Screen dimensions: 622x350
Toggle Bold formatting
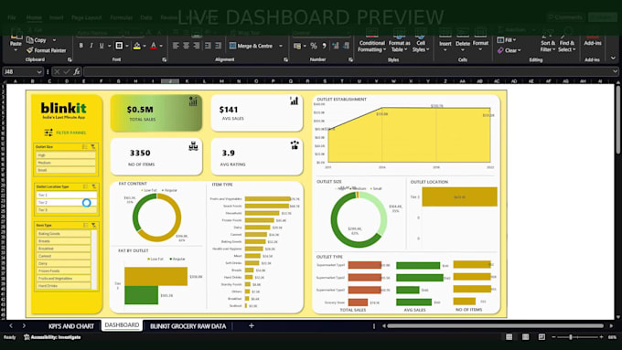click(x=80, y=46)
